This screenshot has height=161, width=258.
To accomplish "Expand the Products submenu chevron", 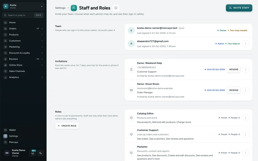I will click(x=42, y=35).
